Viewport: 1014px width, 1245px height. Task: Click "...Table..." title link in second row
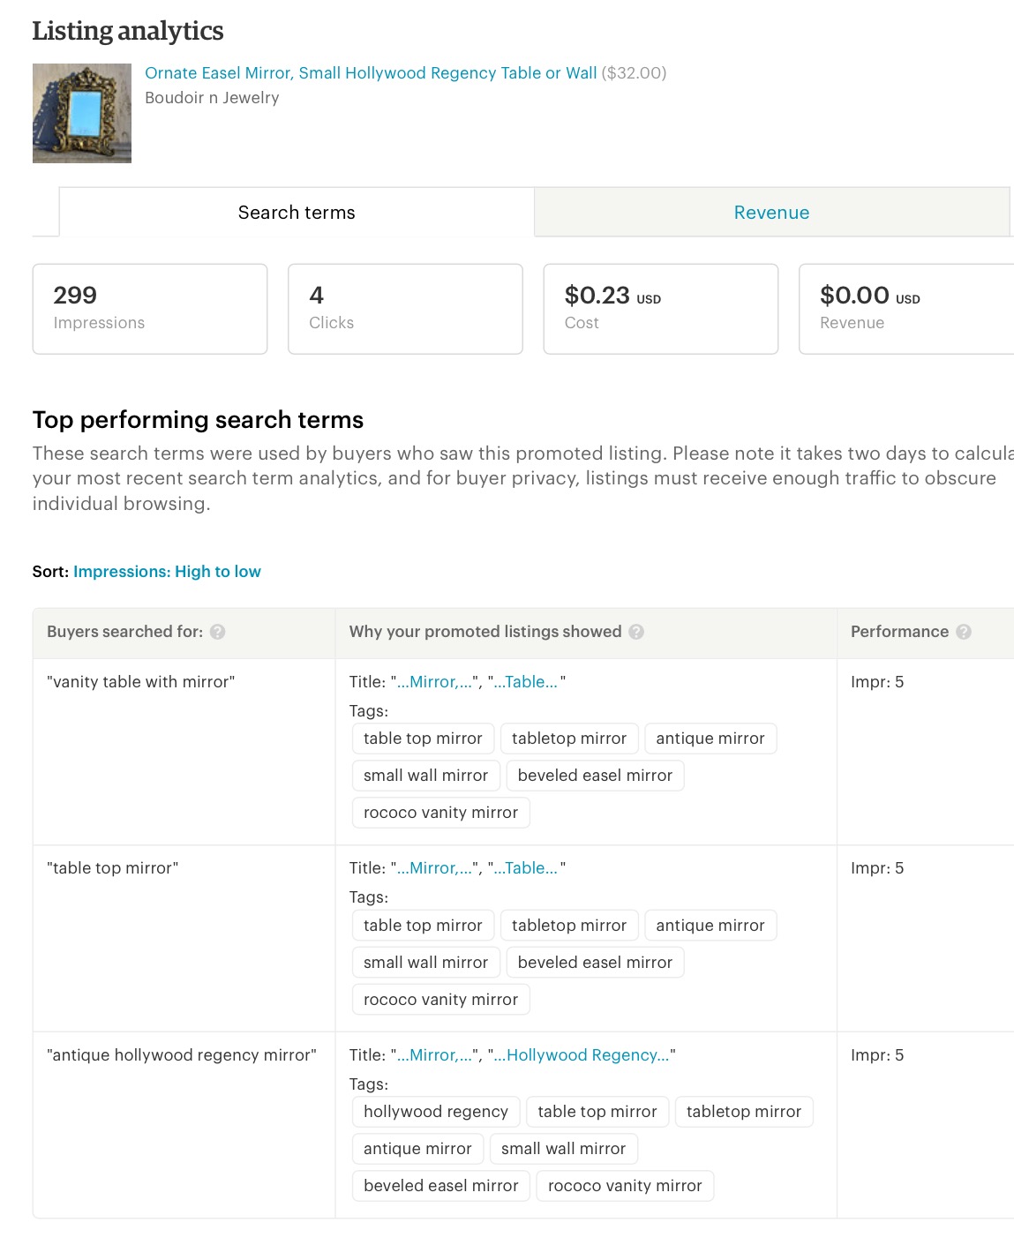pyautogui.click(x=526, y=868)
